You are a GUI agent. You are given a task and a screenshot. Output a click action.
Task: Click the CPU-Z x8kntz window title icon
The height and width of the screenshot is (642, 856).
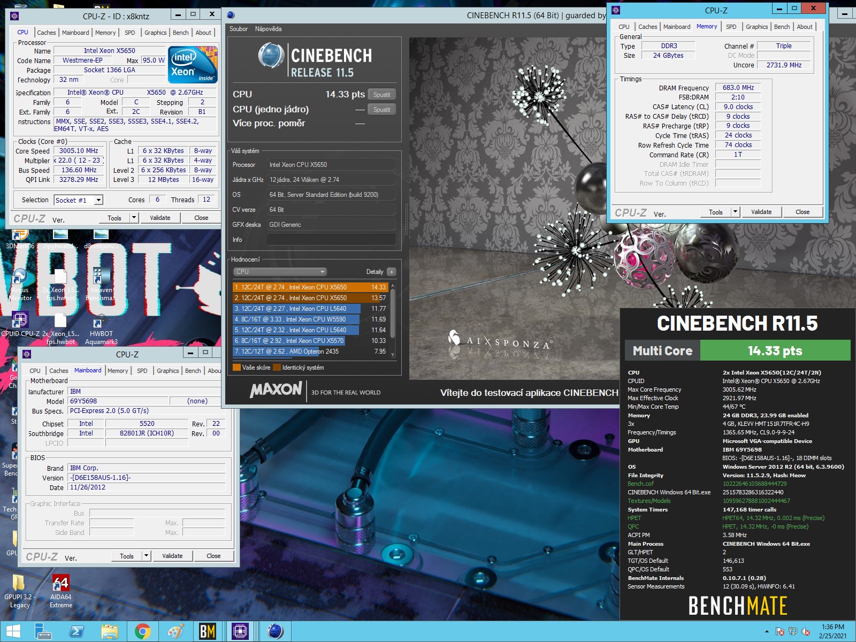[14, 16]
